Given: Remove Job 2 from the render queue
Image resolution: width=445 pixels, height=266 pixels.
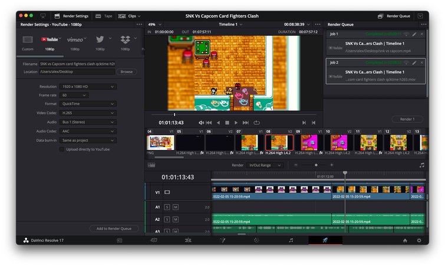Looking at the screenshot, I should point(422,62).
